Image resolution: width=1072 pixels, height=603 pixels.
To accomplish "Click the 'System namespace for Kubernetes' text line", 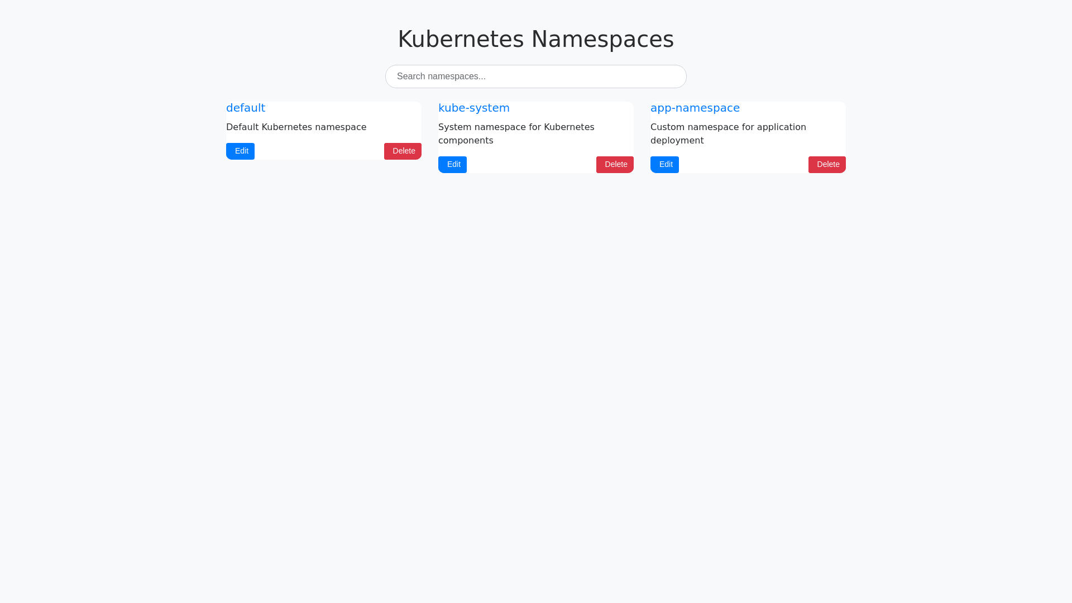I will pyautogui.click(x=516, y=127).
